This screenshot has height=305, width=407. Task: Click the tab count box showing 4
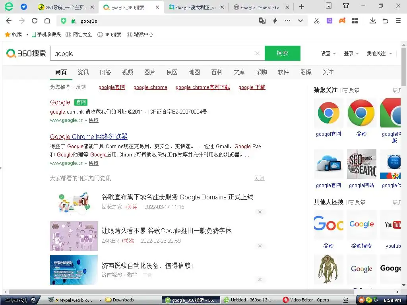click(329, 6)
